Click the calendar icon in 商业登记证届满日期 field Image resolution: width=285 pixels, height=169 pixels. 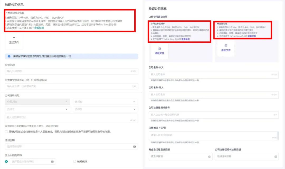[210, 156]
